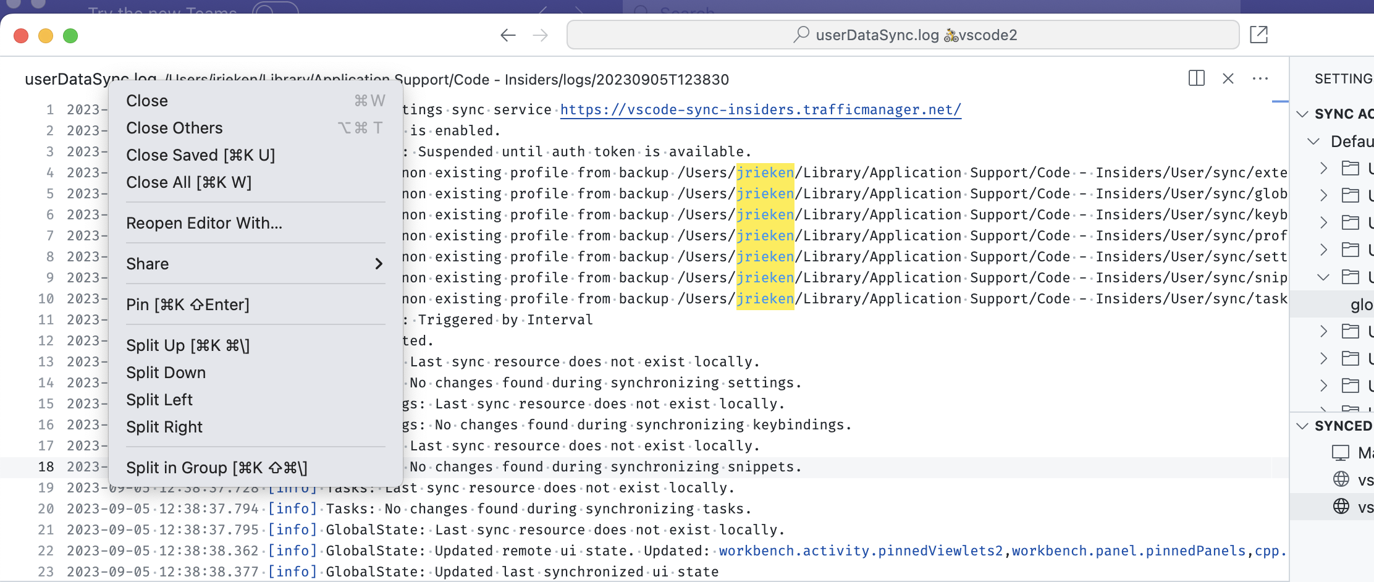Screen dimensions: 1374x582
Task: Open the editor more actions ellipsis menu
Action: pyautogui.click(x=1260, y=78)
